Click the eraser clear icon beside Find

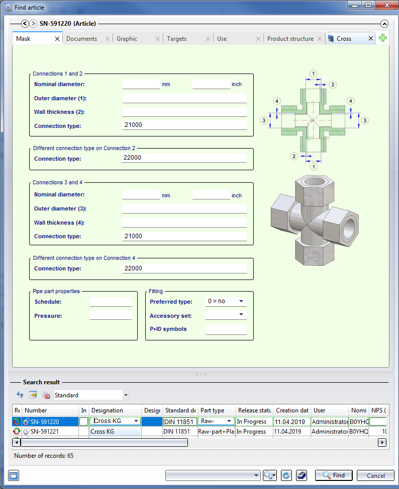tap(301, 475)
